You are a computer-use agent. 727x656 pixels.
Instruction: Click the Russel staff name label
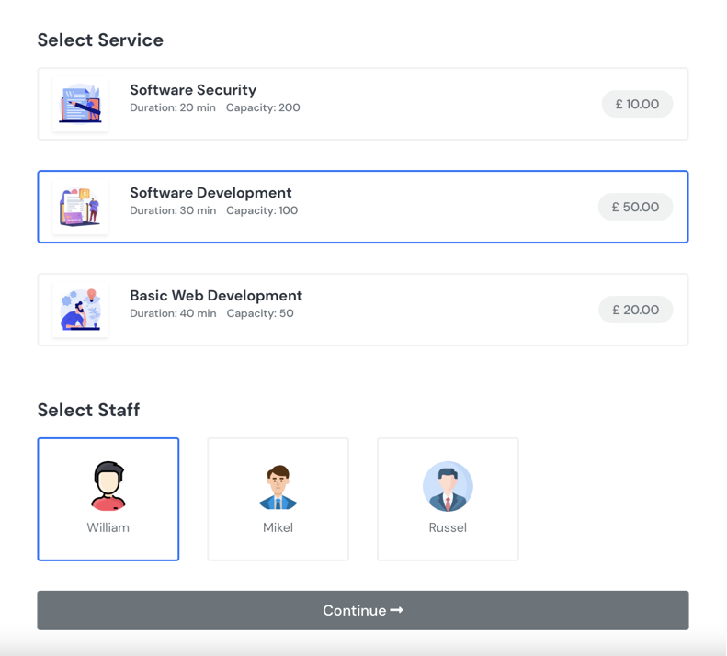448,527
